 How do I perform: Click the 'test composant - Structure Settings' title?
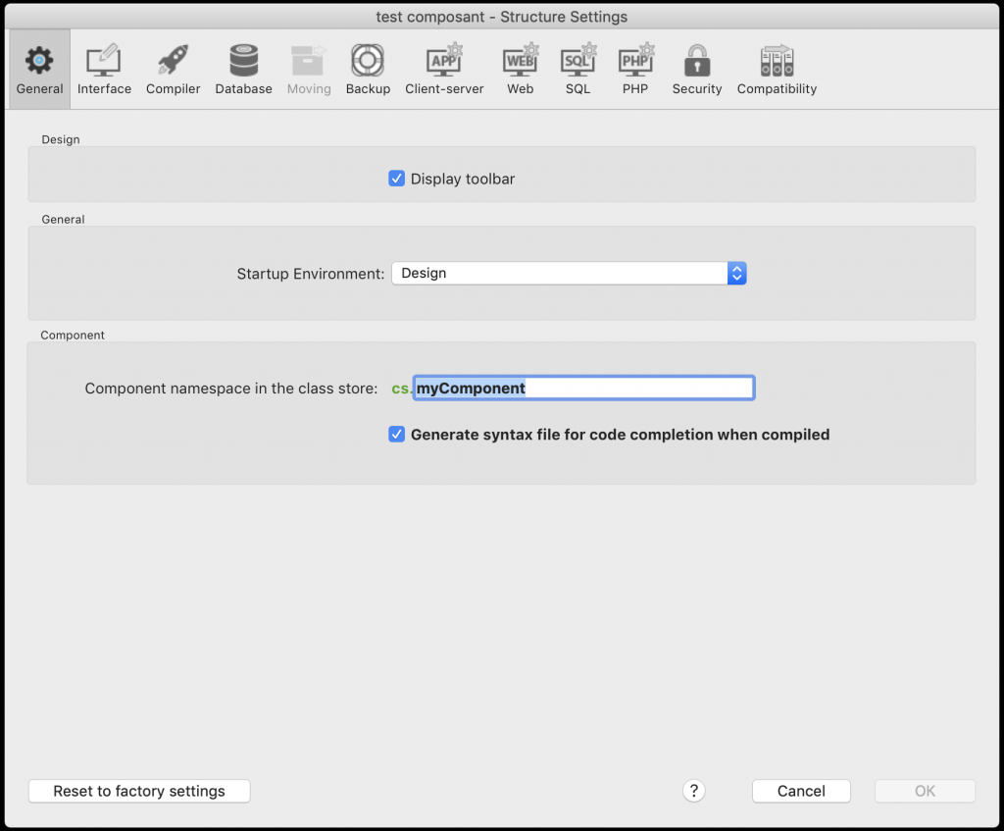point(501,17)
